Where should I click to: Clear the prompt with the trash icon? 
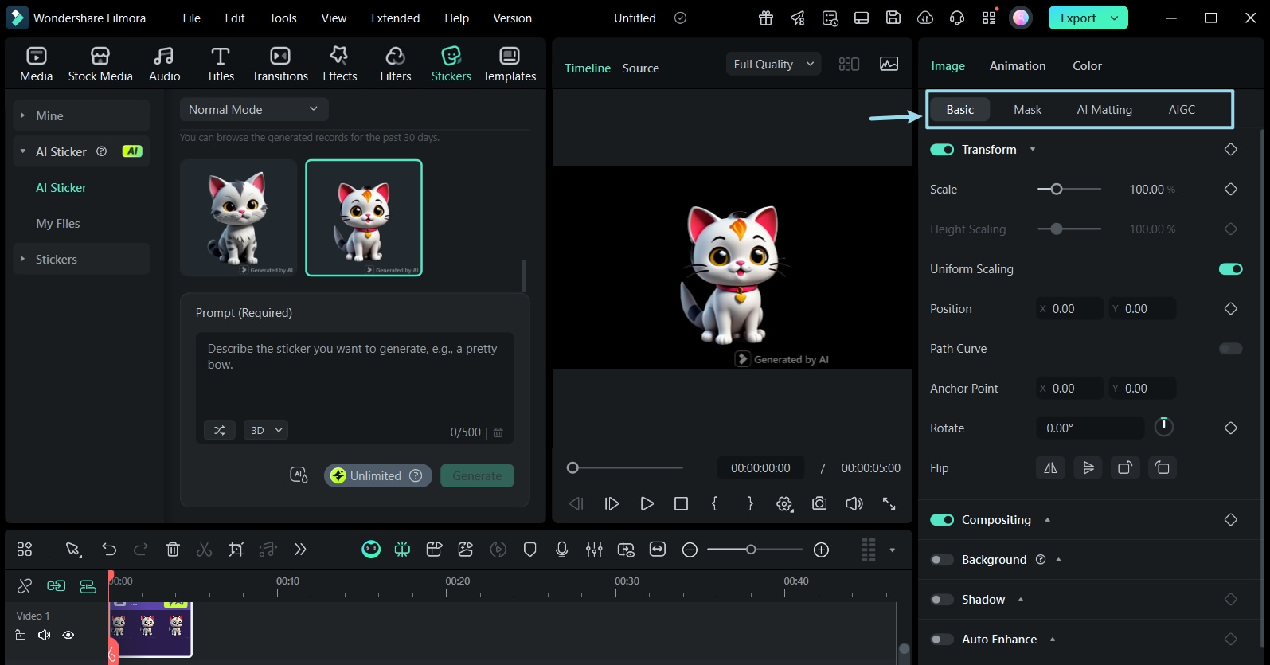point(498,432)
